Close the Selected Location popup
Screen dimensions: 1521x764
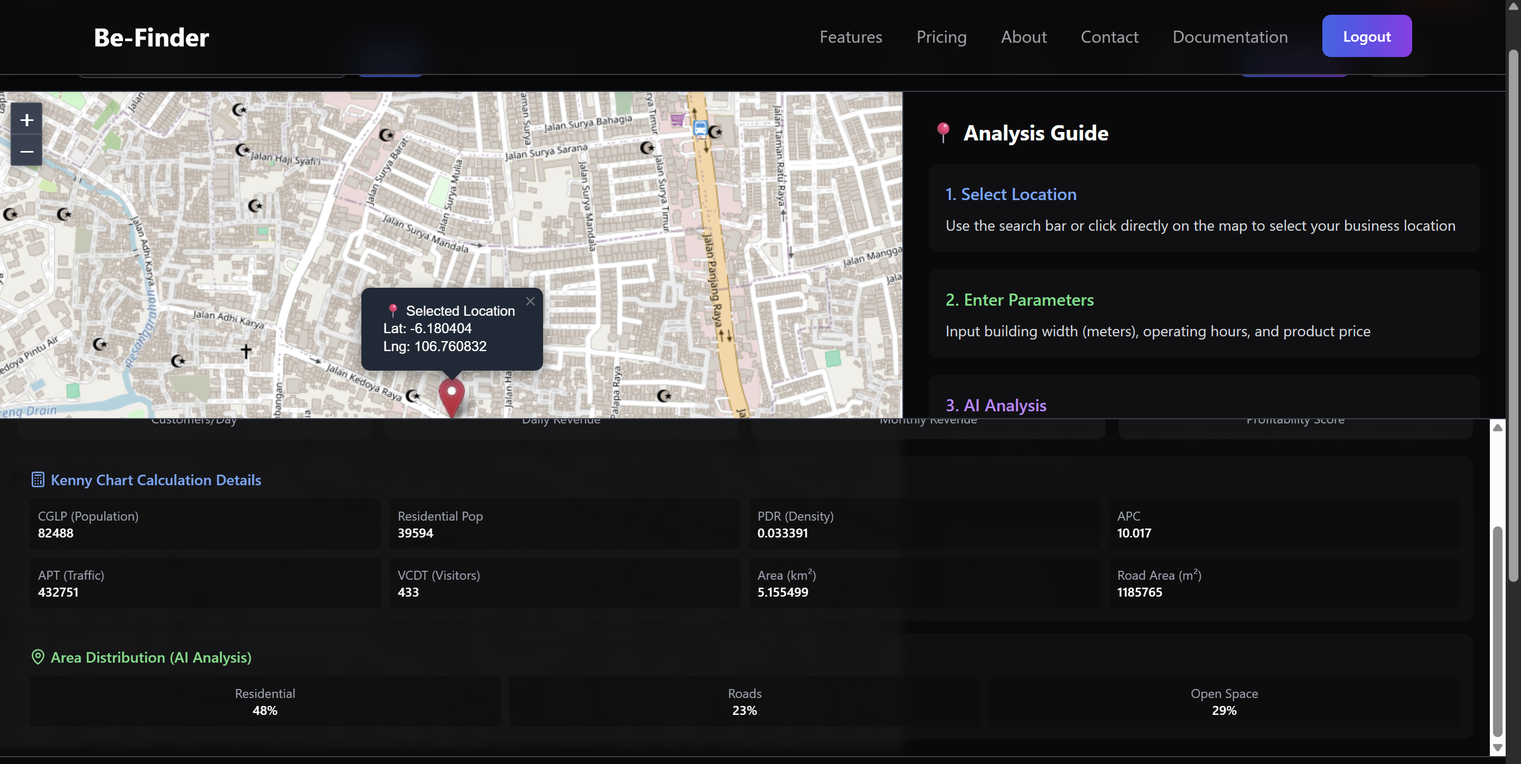[530, 301]
